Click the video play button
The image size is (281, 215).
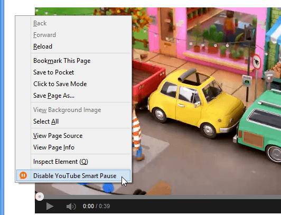(x=50, y=206)
